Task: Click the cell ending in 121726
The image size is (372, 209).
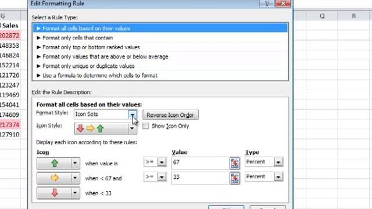Action: coord(10,75)
